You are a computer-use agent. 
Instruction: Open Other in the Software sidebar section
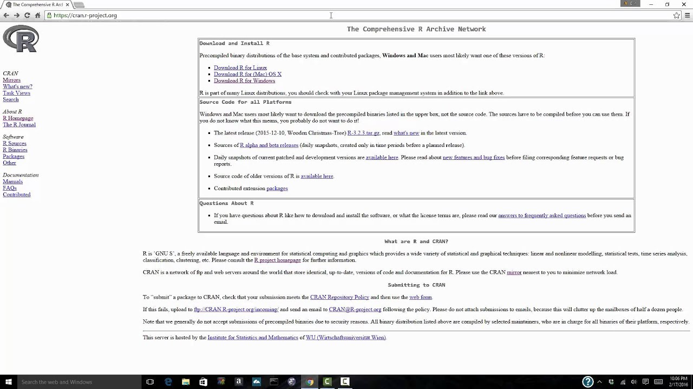(9, 163)
